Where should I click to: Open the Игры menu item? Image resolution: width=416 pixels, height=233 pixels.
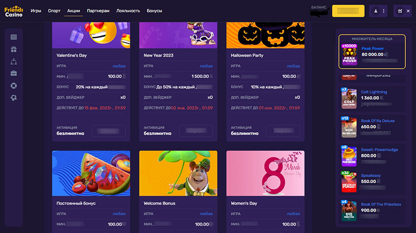click(36, 11)
